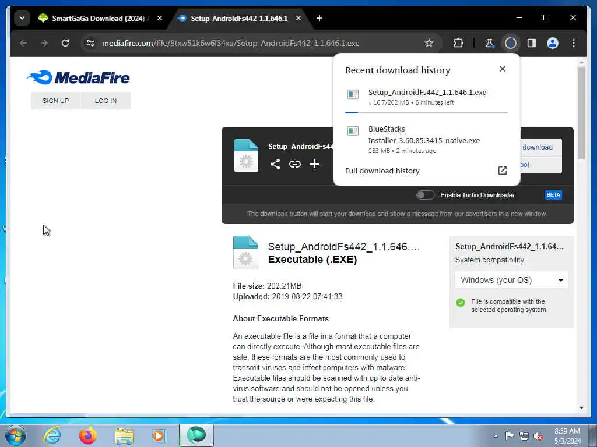Open the browser side panel
This screenshot has height=447, width=597.
[x=532, y=43]
